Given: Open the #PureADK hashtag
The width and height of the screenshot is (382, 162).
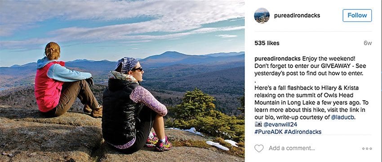Looking at the screenshot, I should (x=267, y=132).
